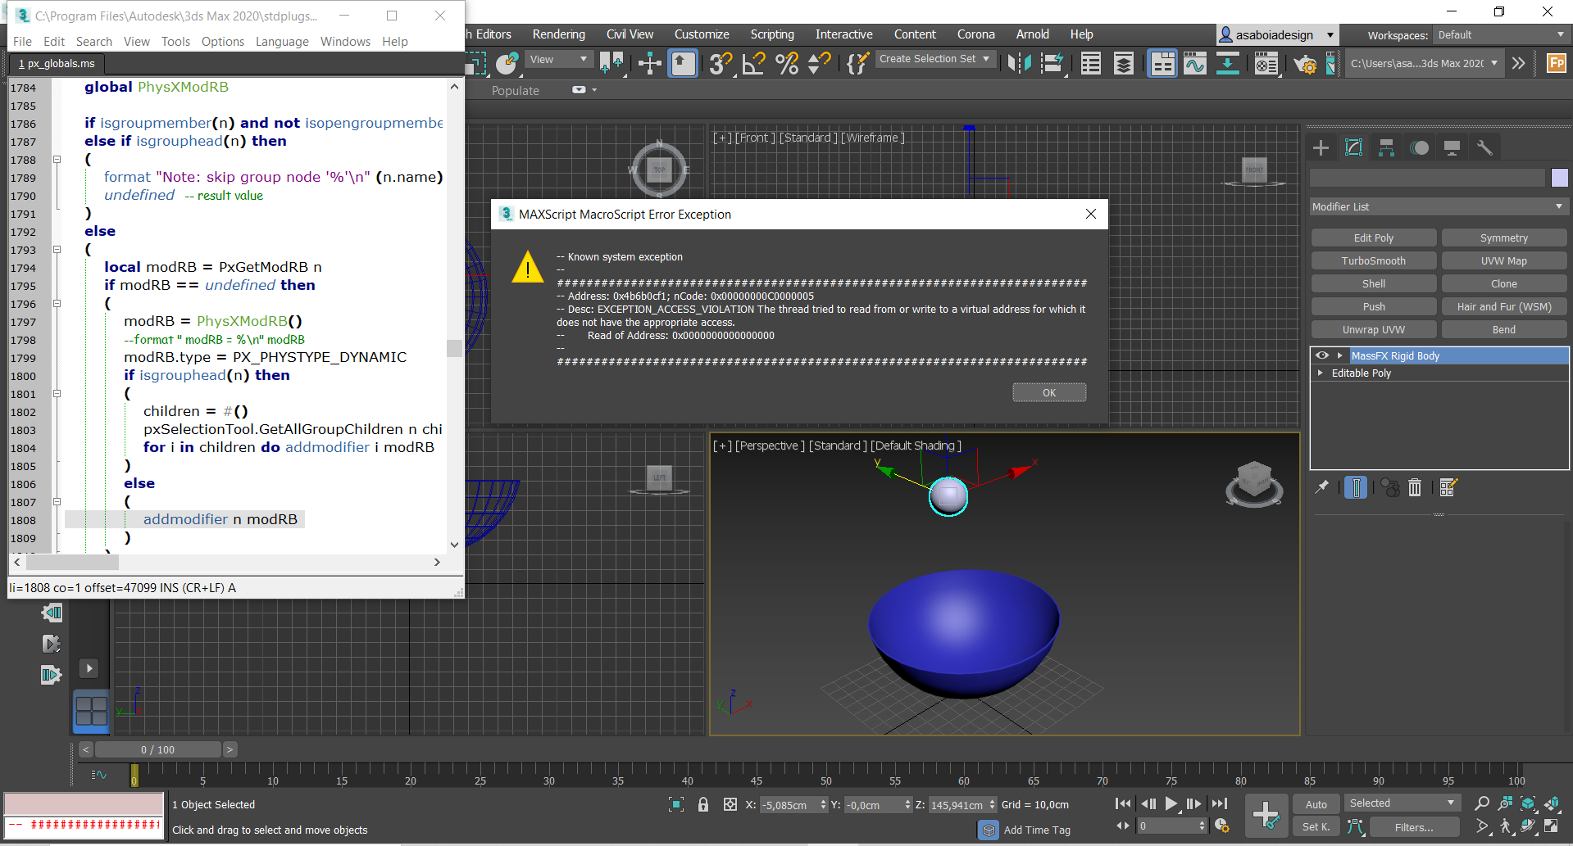The width and height of the screenshot is (1573, 846).
Task: Select the Placement tool icon
Action: pyautogui.click(x=507, y=63)
